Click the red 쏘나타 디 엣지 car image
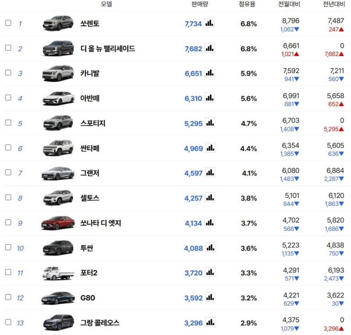The height and width of the screenshot is (335, 351). 58,223
